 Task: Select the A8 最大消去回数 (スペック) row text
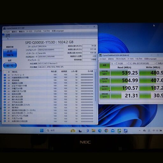point(21,105)
